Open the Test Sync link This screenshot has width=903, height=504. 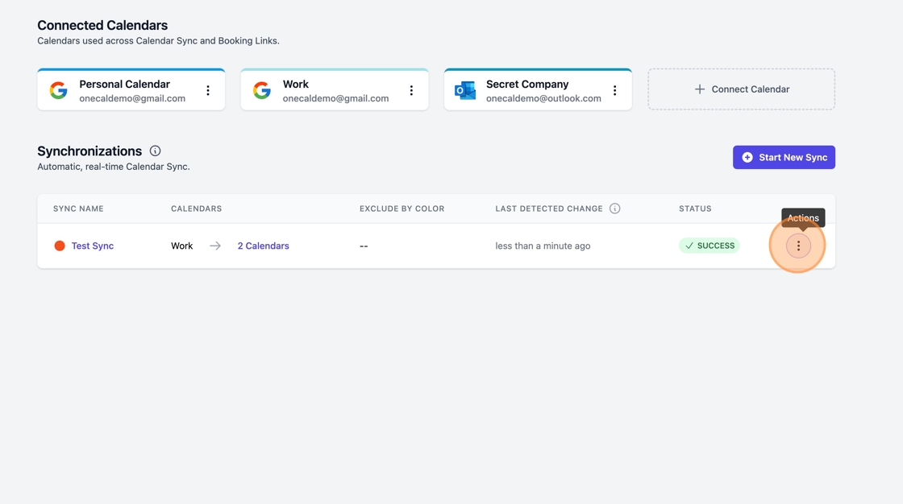[x=92, y=246]
